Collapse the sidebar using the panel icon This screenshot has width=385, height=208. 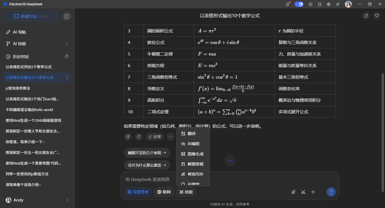pyautogui.click(x=67, y=16)
